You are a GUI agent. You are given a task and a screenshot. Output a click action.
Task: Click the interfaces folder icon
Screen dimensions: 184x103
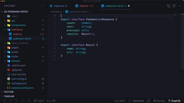(9, 30)
